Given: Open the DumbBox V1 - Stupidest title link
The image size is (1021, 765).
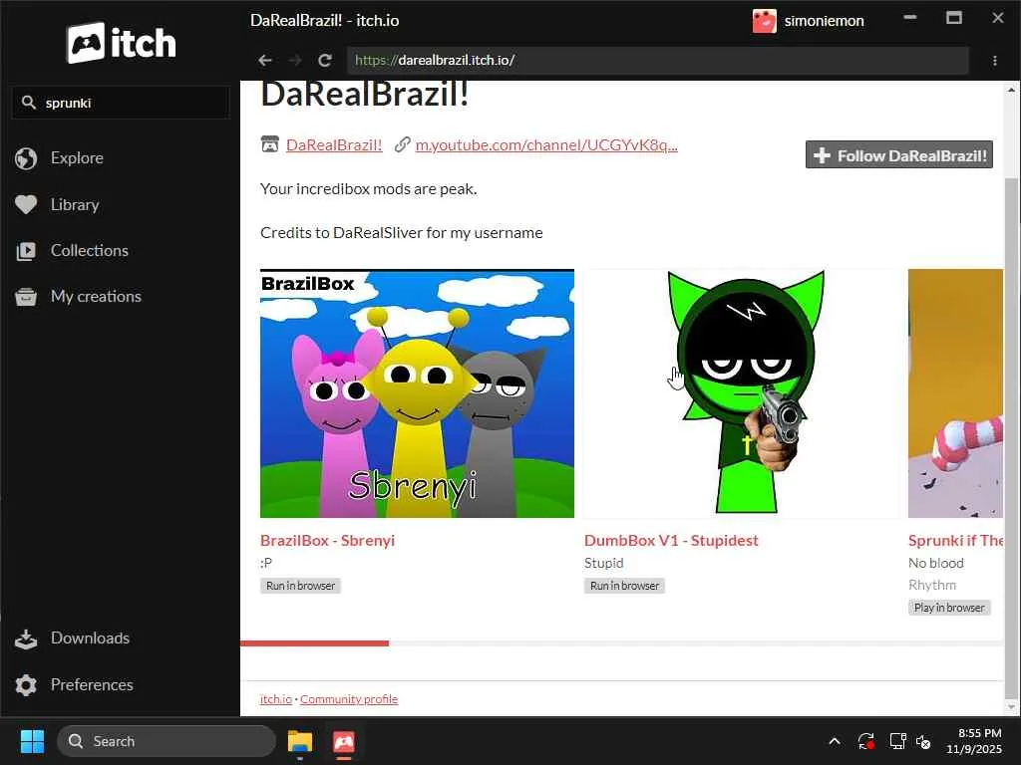Looking at the screenshot, I should tap(671, 541).
